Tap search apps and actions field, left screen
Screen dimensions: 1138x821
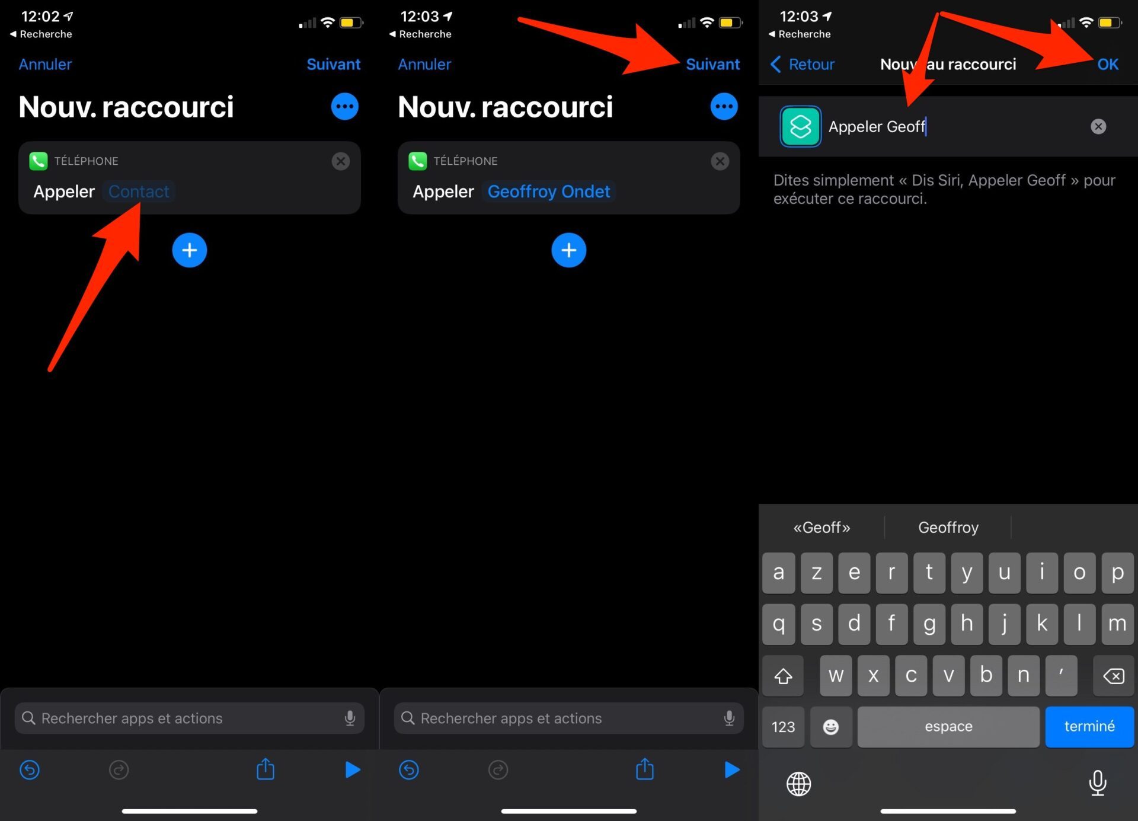(190, 718)
